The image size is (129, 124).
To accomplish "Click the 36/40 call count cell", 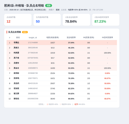I will coord(53,99).
